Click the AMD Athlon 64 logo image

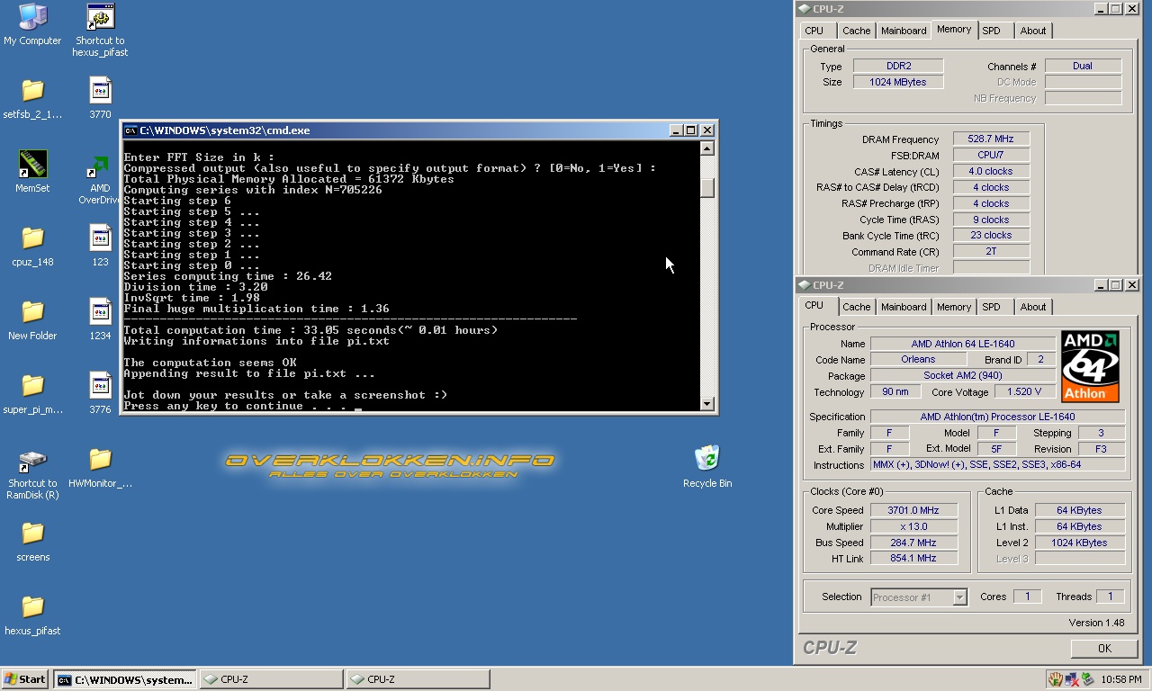tap(1090, 366)
